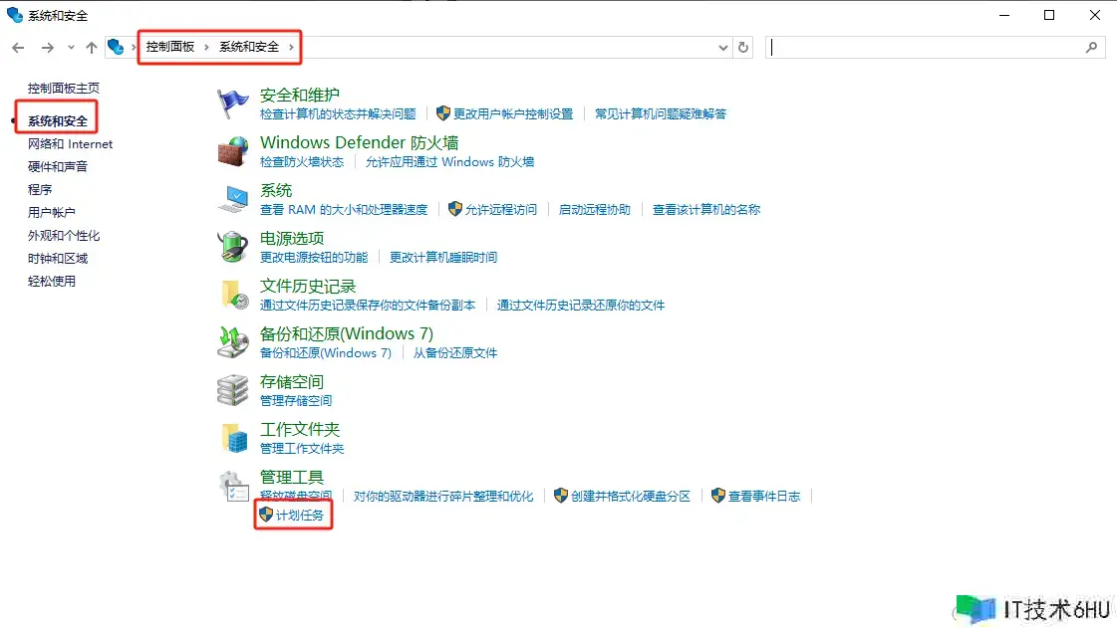Click the shield icon beside 计划任务
Screen dimensions: 1117x628
pos(266,515)
